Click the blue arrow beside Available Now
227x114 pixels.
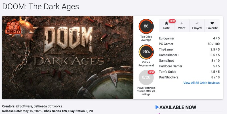point(157,107)
